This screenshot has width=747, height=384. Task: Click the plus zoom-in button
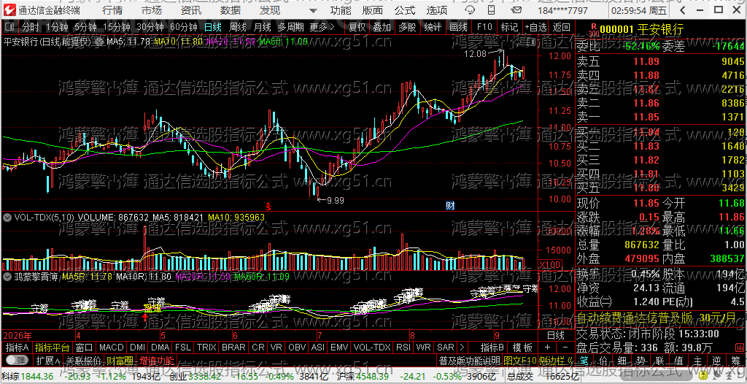click(547, 347)
